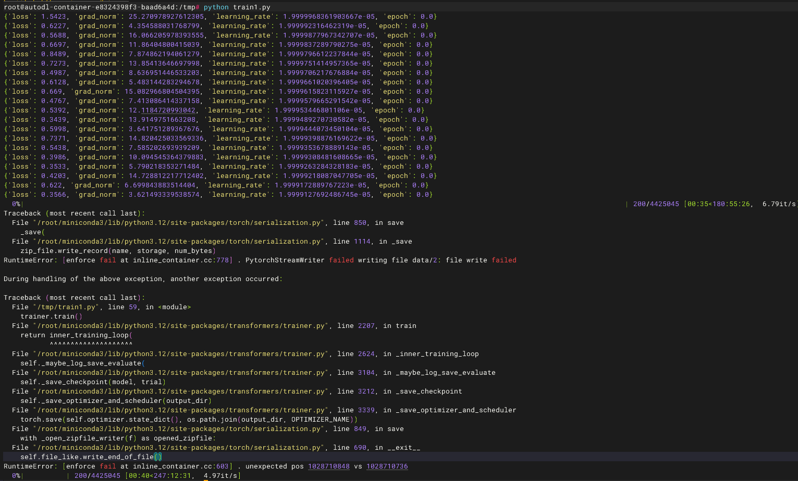Select the 'torch.save(self.optimizer.state_dict()' line
This screenshot has width=798, height=481.
point(189,420)
